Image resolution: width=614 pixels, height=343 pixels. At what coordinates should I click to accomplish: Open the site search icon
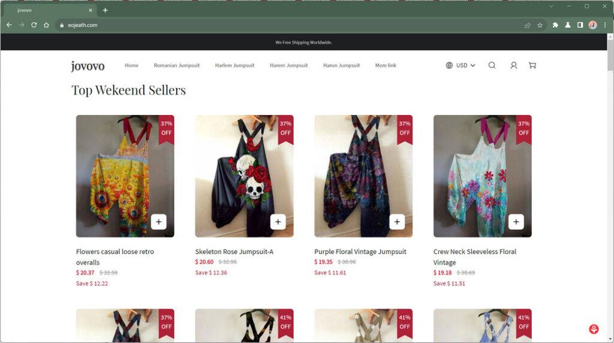click(x=492, y=65)
